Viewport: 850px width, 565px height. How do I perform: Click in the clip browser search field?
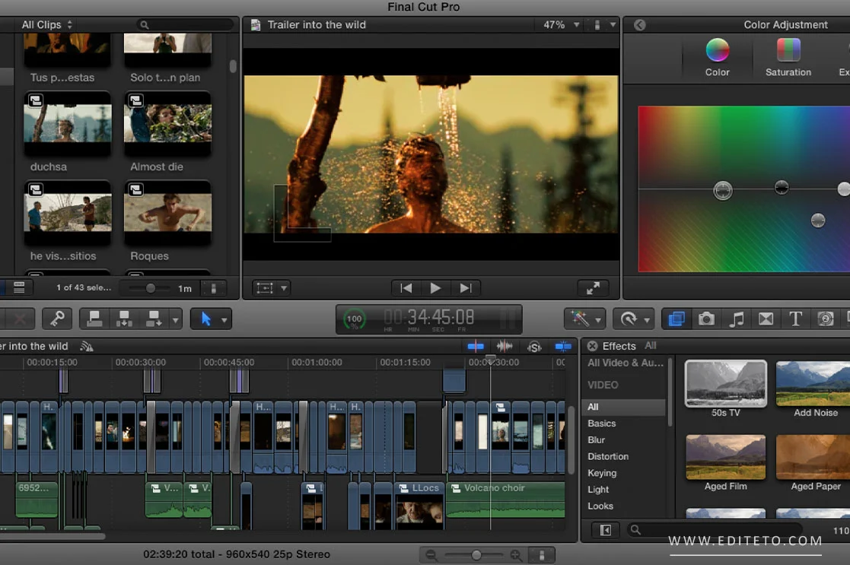(x=186, y=25)
